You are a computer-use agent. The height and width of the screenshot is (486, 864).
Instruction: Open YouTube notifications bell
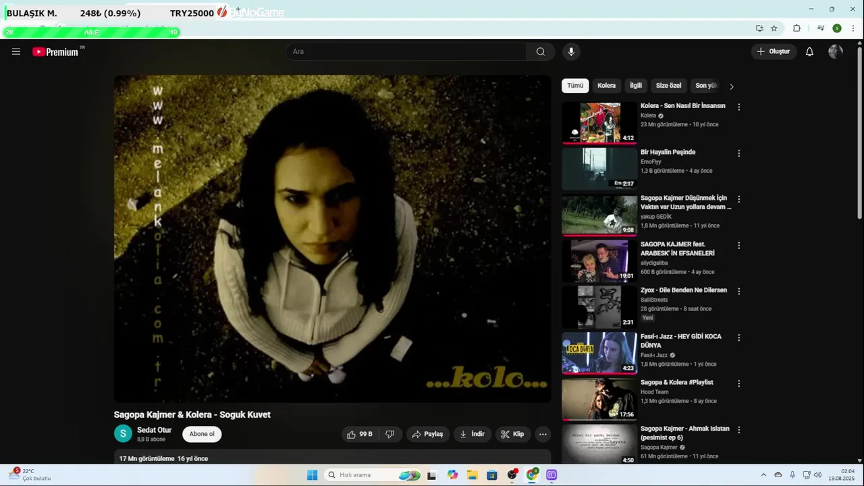(809, 51)
